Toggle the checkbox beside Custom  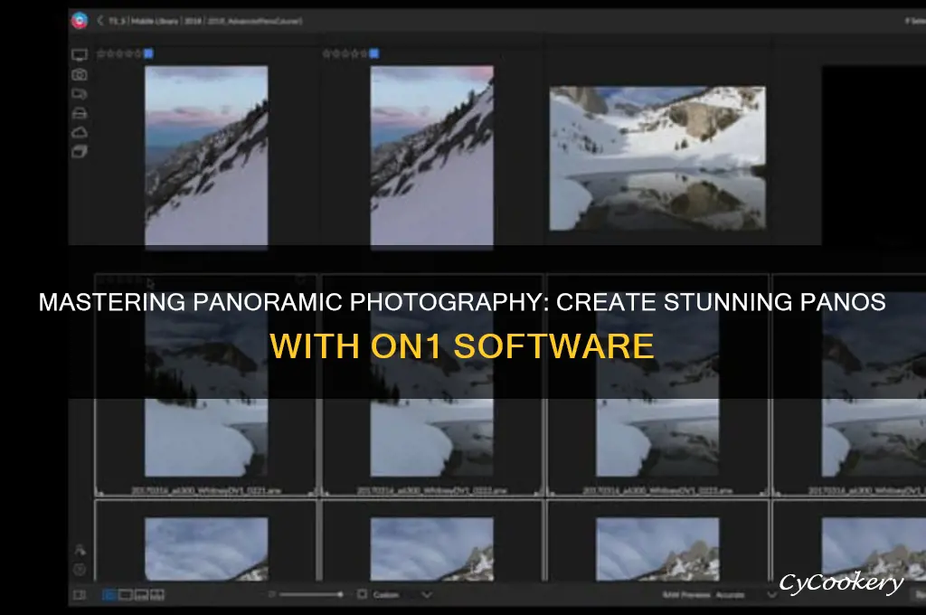[362, 593]
